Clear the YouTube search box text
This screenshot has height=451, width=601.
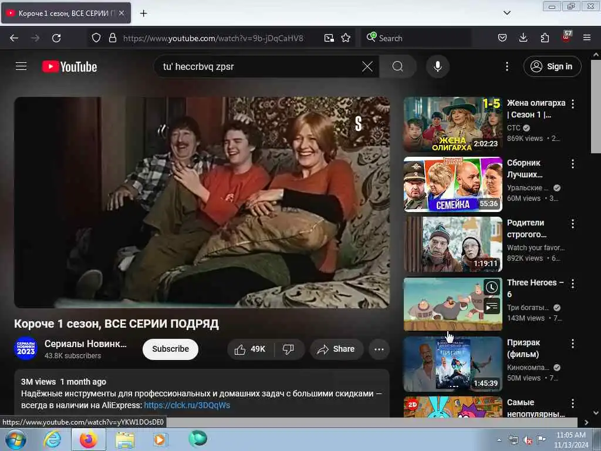point(367,66)
